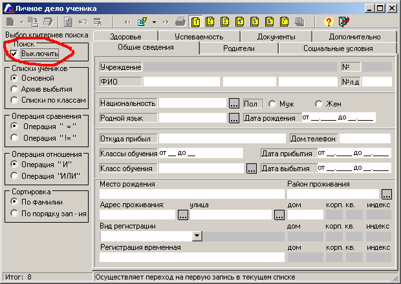Click the Национальность text input field
Screen dimensions: 401x284
click(193, 103)
